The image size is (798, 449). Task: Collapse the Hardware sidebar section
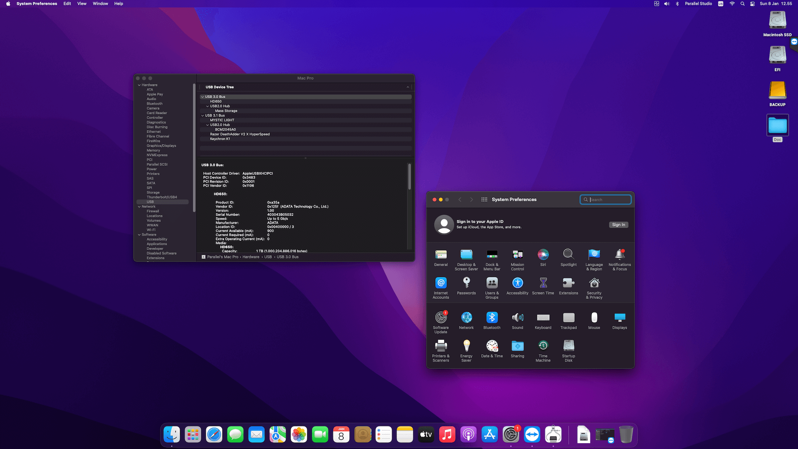pyautogui.click(x=139, y=85)
